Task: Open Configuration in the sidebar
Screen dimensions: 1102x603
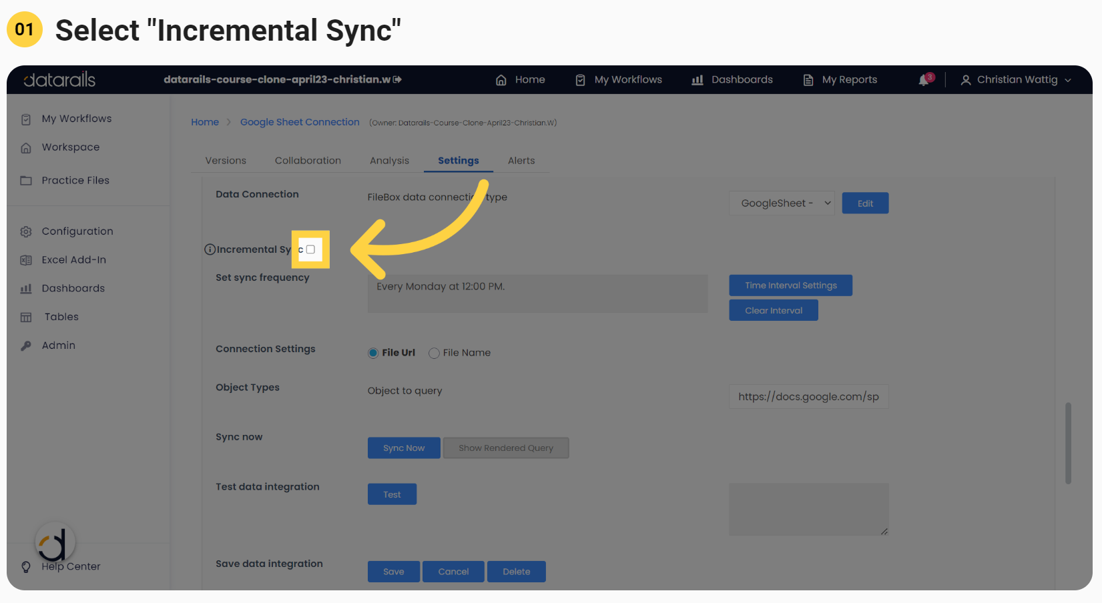Action: [x=77, y=231]
